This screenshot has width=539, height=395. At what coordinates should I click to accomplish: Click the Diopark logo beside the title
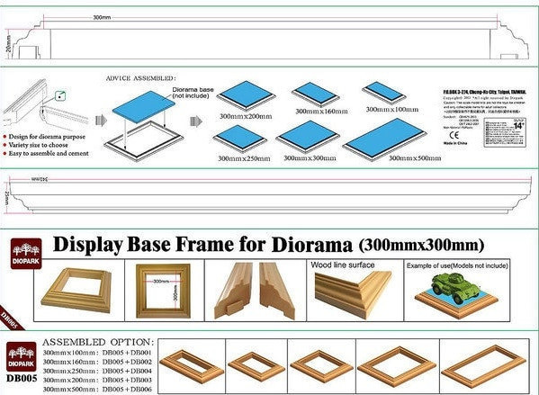click(26, 254)
